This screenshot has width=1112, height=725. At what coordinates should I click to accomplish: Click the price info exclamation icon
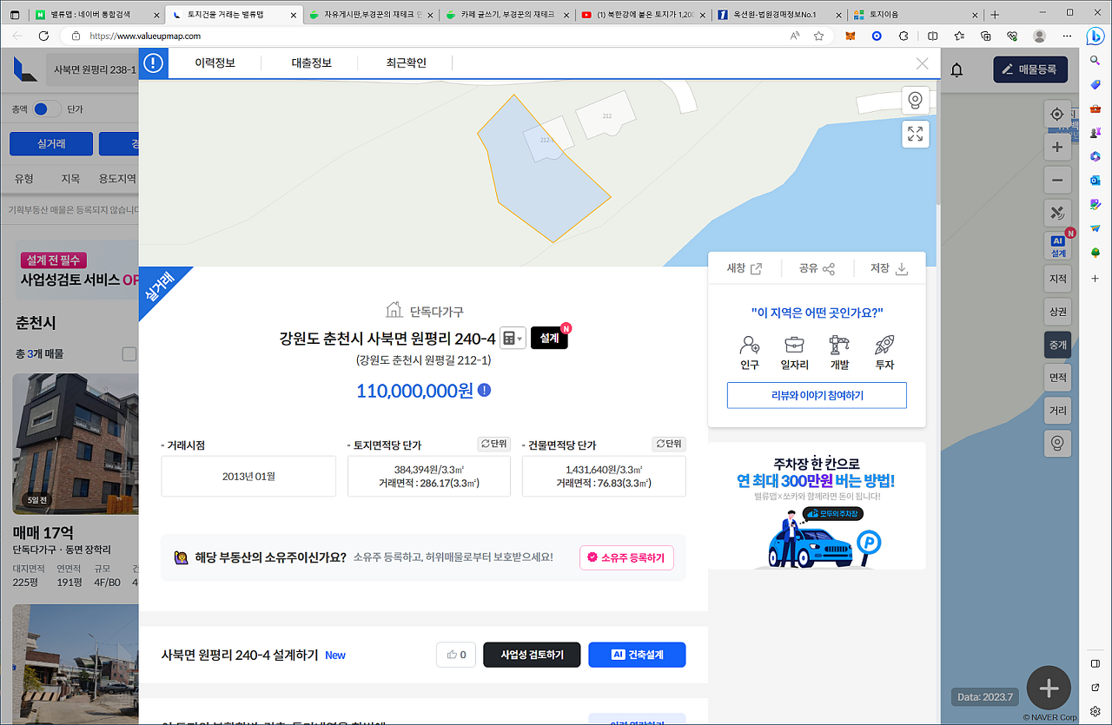(x=484, y=391)
